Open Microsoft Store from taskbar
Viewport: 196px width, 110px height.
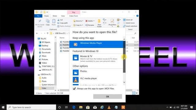click(88, 107)
